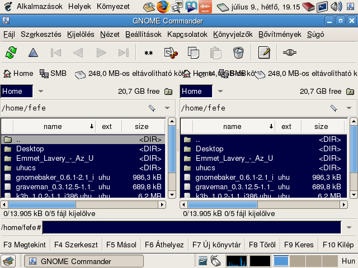Open the Fájl menu

[x=9, y=35]
